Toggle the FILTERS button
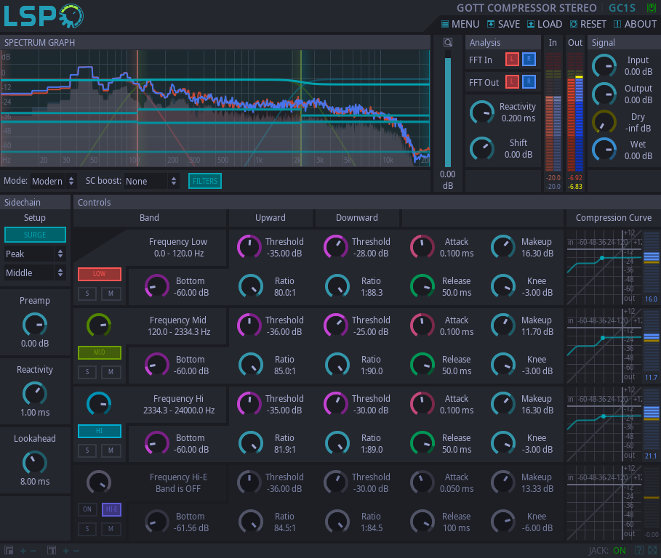Viewport: 661px width, 558px height. click(205, 181)
